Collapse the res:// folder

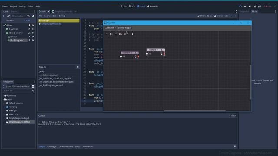click(x=3, y=99)
